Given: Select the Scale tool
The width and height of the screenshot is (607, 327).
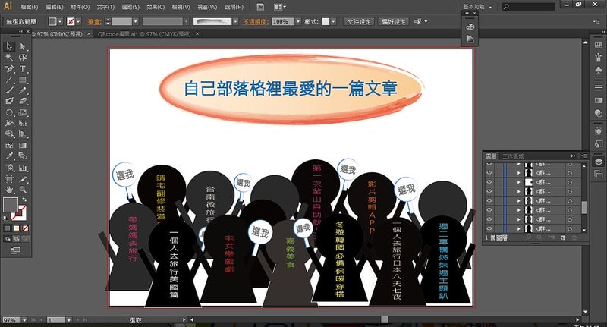Looking at the screenshot, I should tap(23, 112).
